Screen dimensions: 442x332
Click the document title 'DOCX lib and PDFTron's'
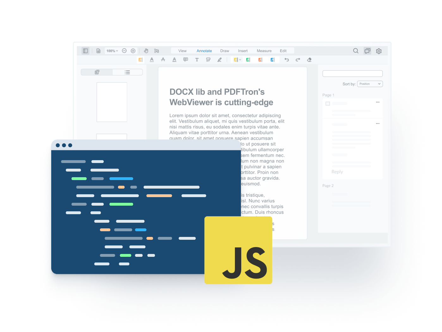click(217, 92)
